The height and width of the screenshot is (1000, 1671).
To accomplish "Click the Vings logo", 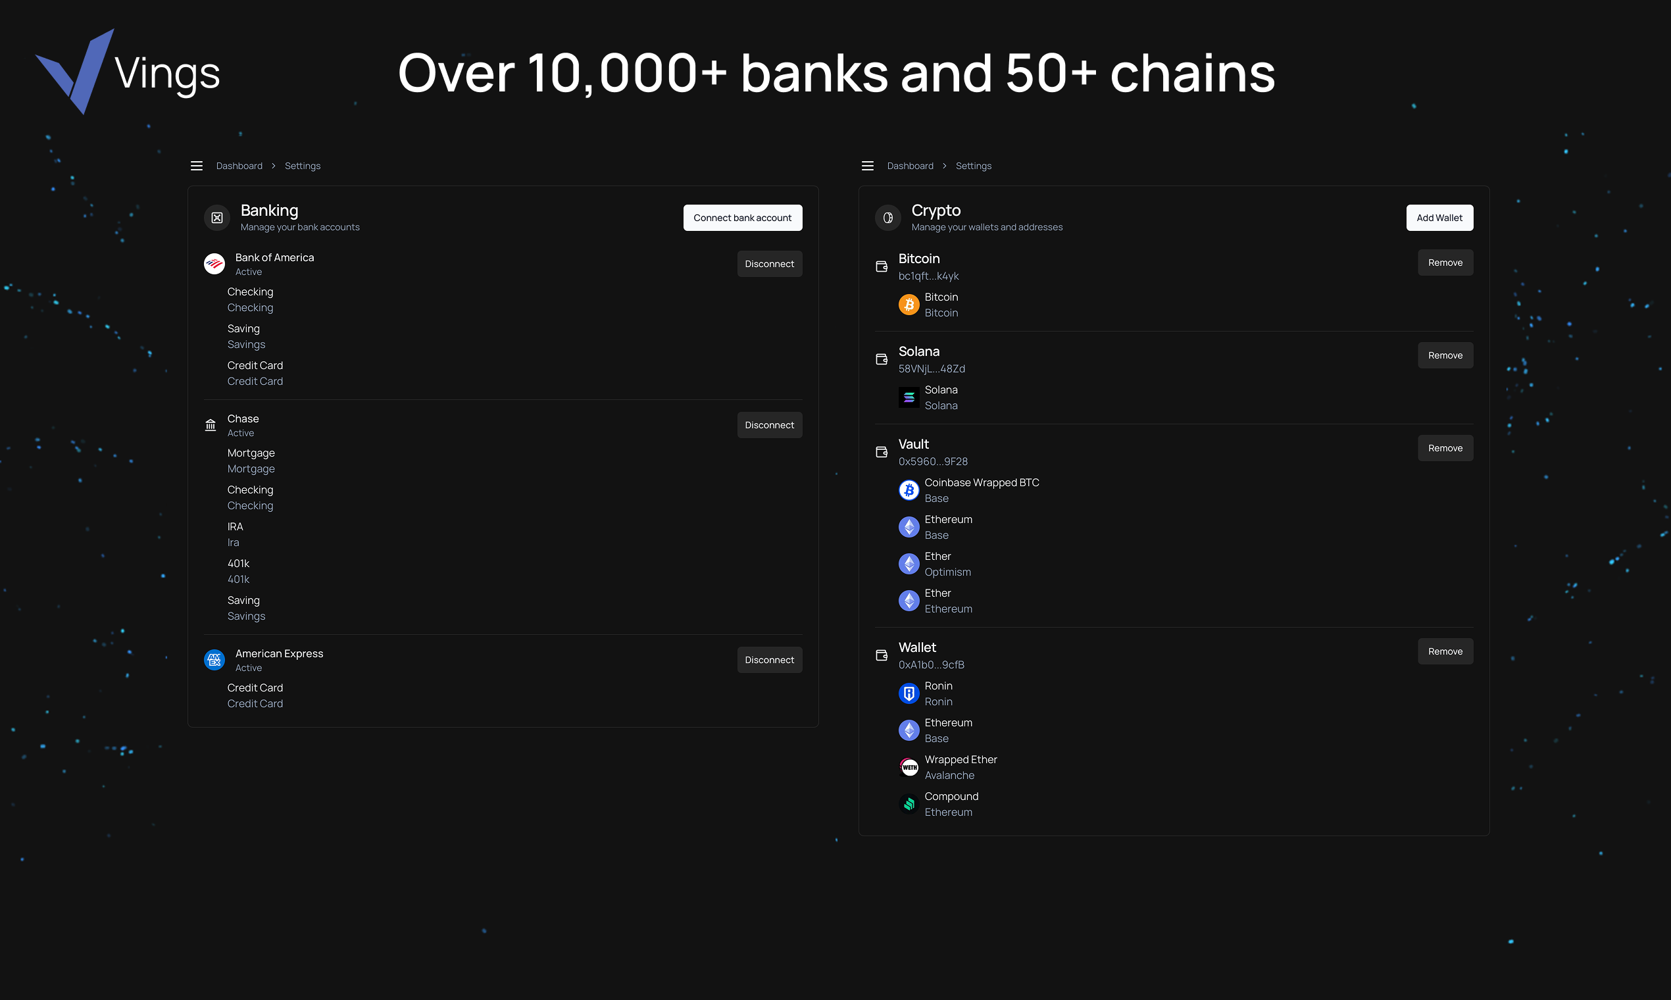I will (x=128, y=72).
